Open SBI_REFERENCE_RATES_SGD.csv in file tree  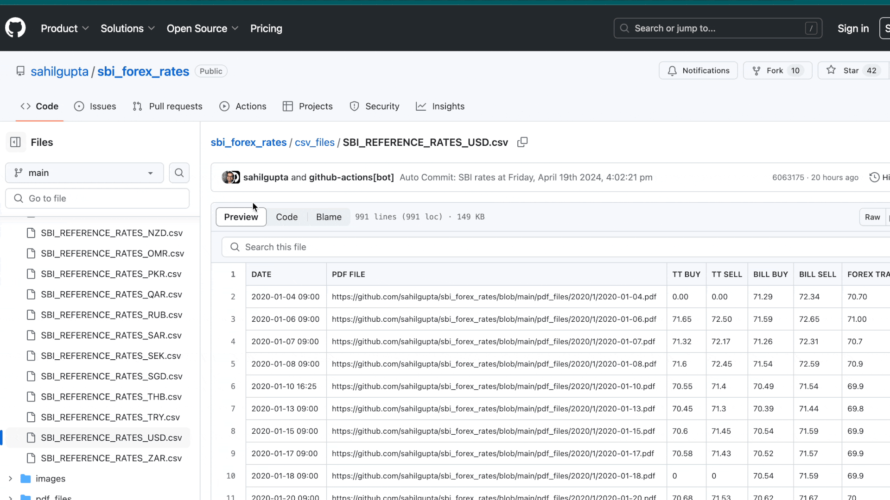coord(111,376)
